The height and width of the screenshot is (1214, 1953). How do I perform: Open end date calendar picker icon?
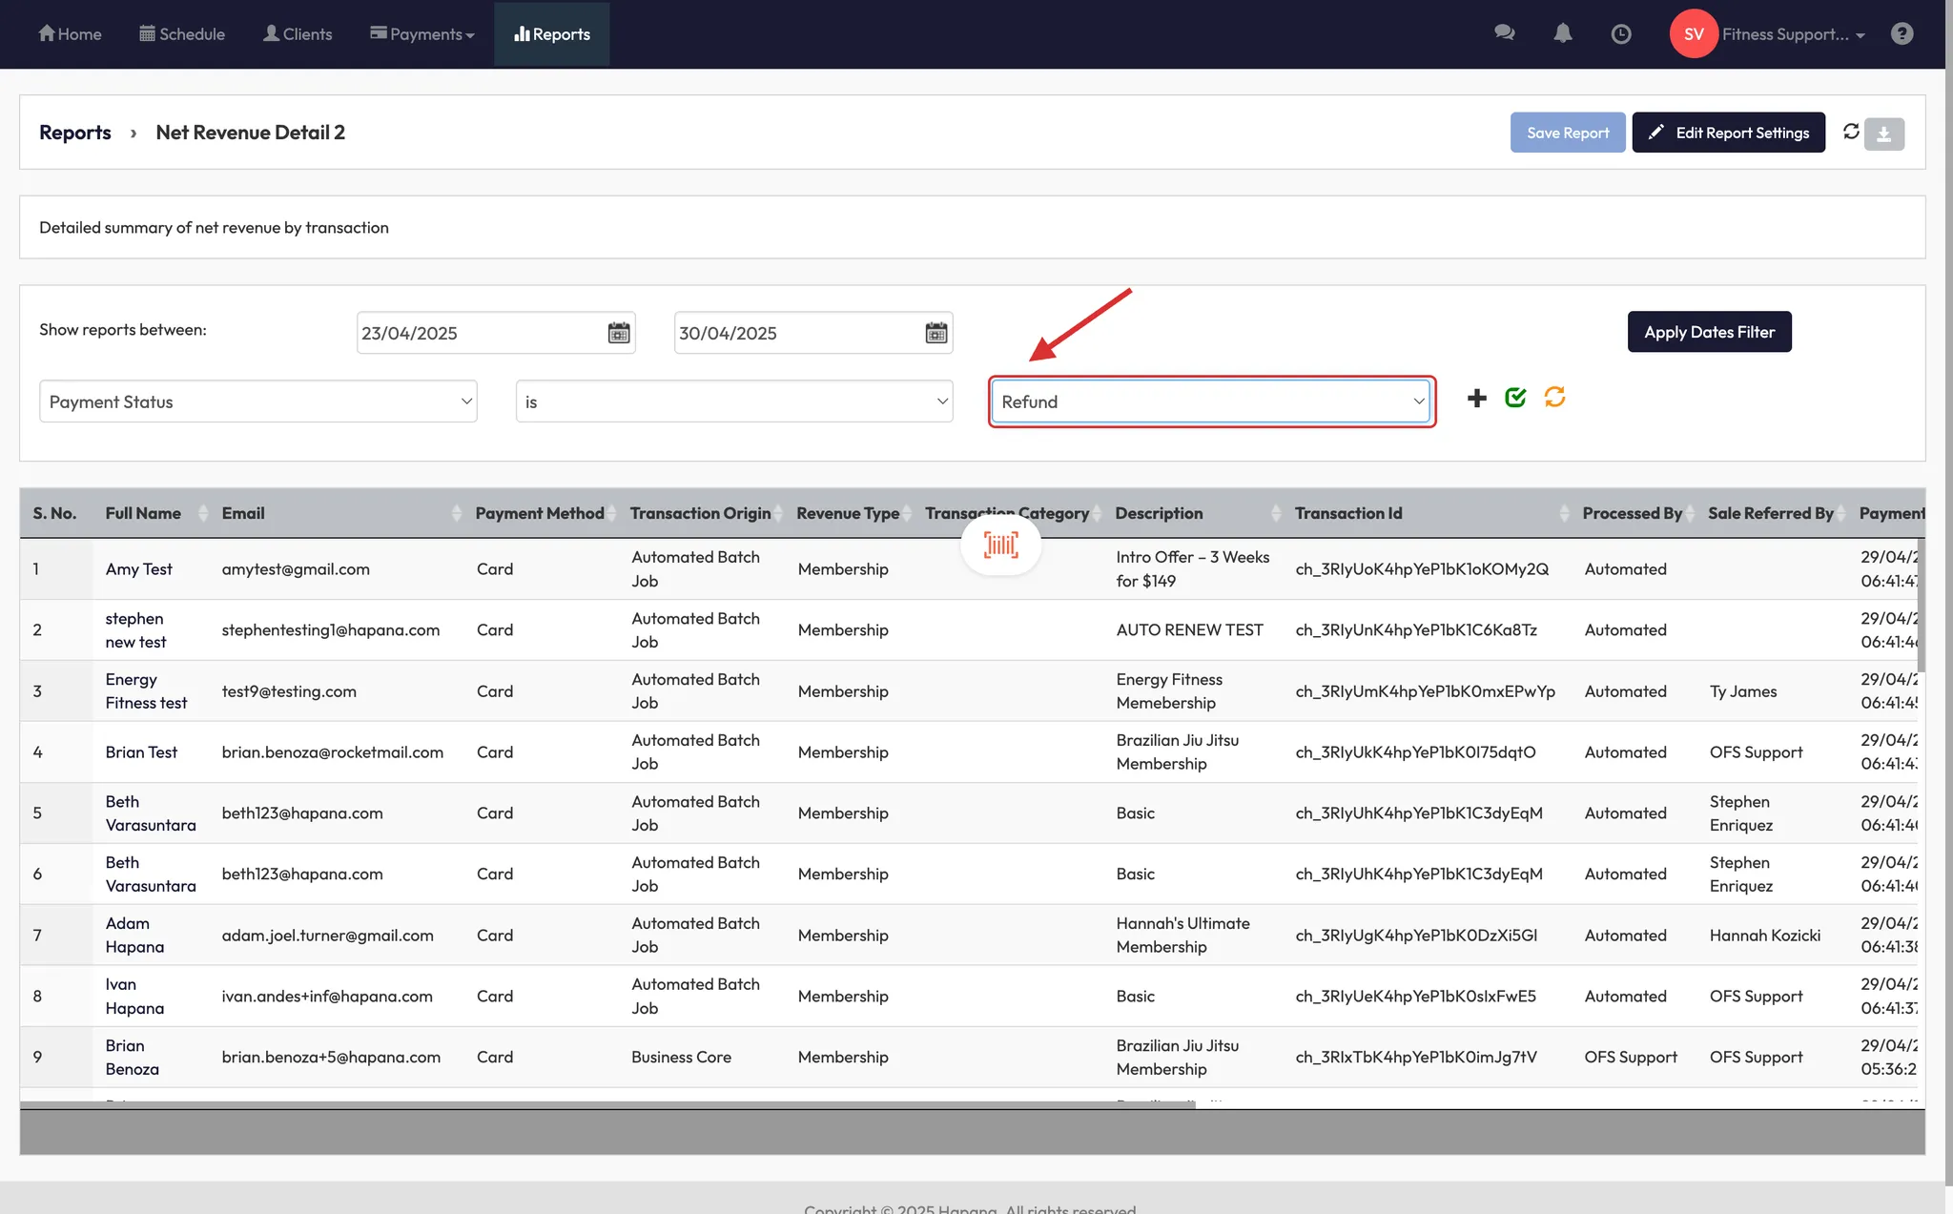coord(936,333)
